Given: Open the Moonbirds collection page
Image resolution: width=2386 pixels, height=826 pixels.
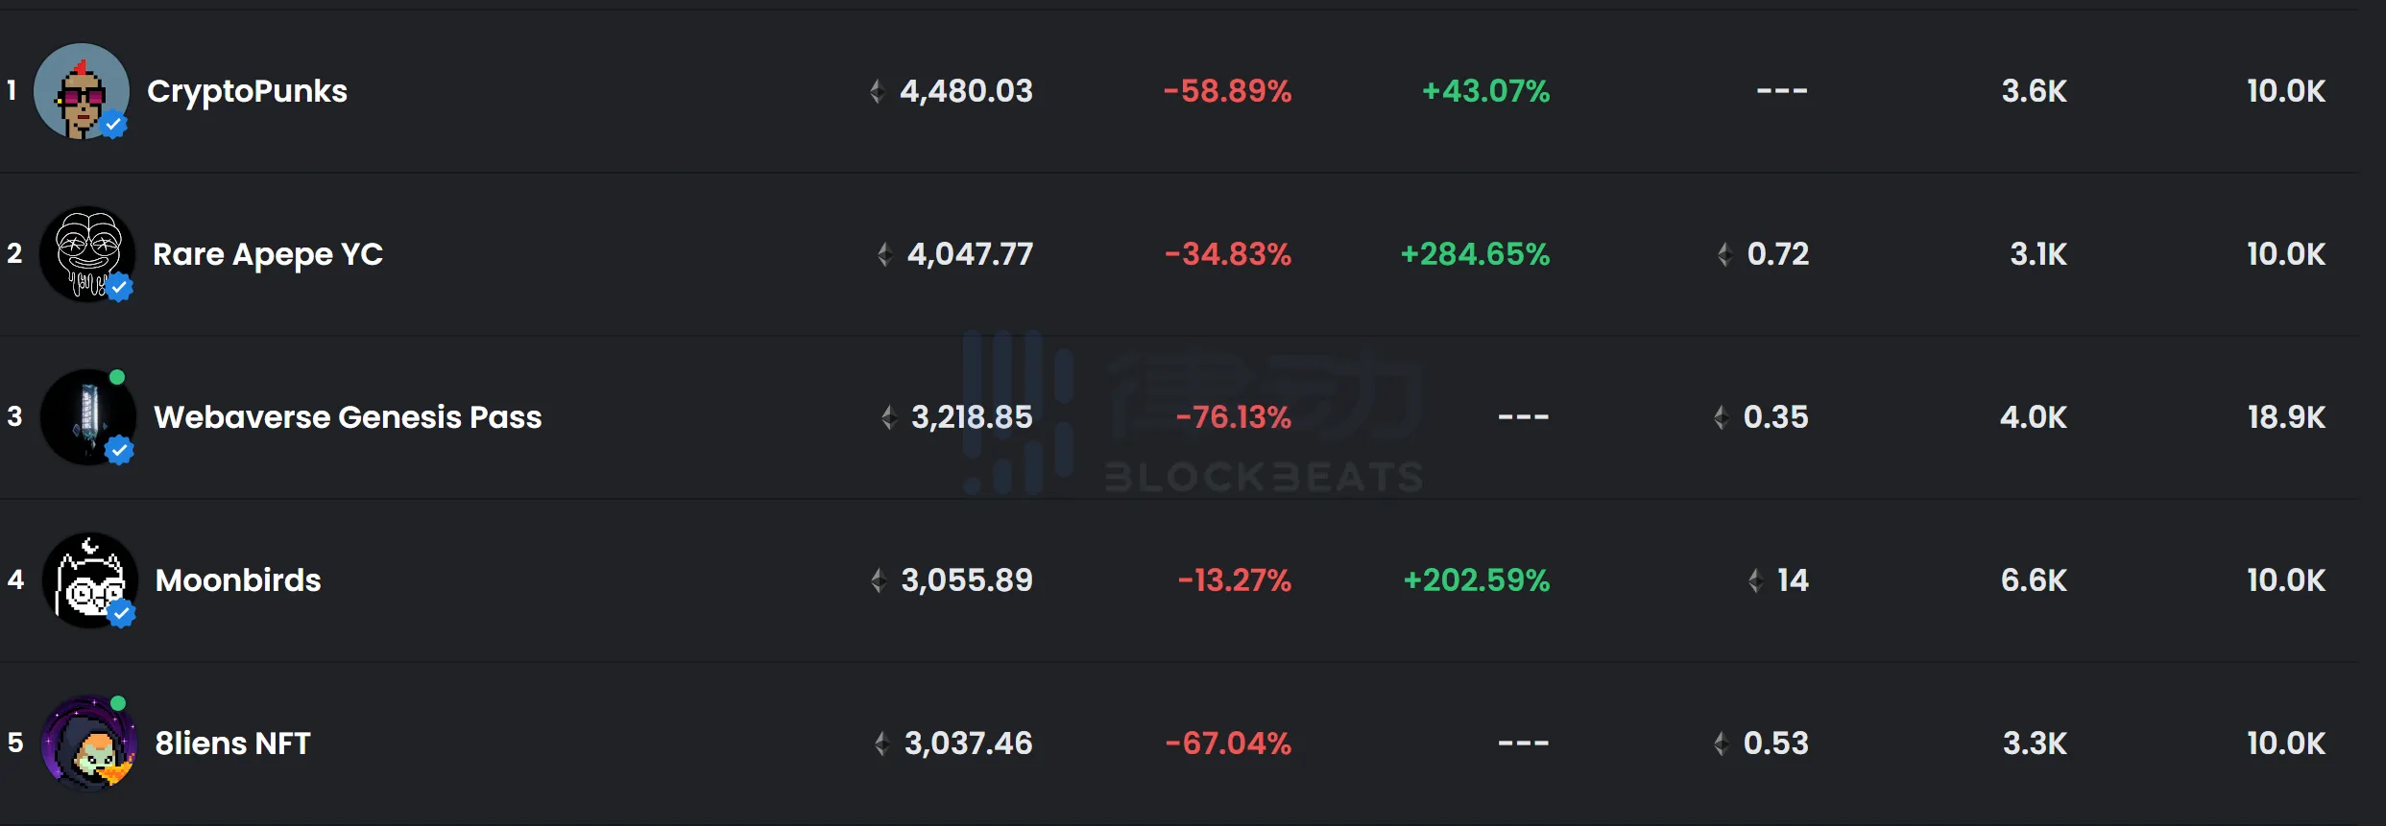Looking at the screenshot, I should click(238, 580).
